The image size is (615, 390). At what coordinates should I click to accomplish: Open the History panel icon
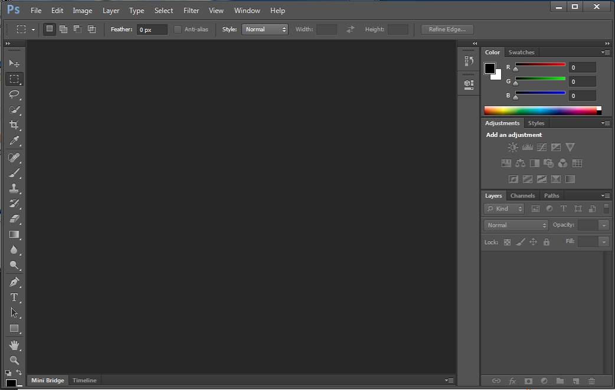(x=469, y=61)
